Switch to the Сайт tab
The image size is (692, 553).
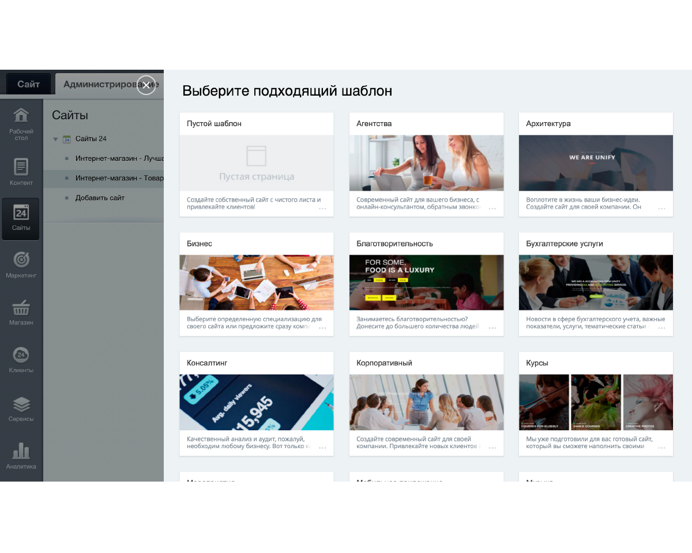click(x=28, y=84)
